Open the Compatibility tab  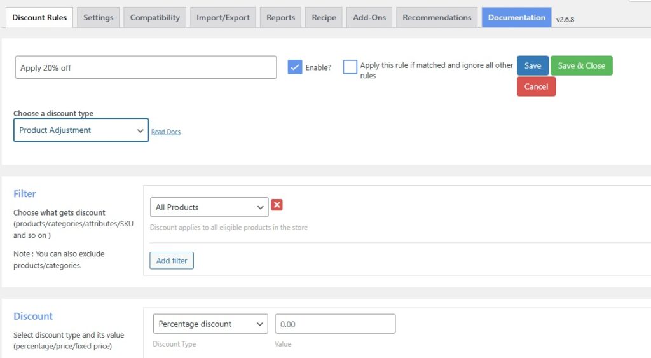(154, 17)
